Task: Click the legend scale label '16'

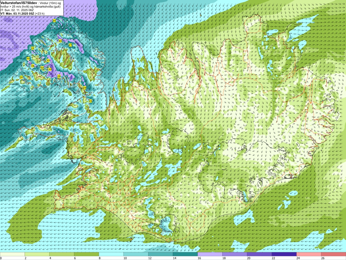Action: (x=199, y=258)
